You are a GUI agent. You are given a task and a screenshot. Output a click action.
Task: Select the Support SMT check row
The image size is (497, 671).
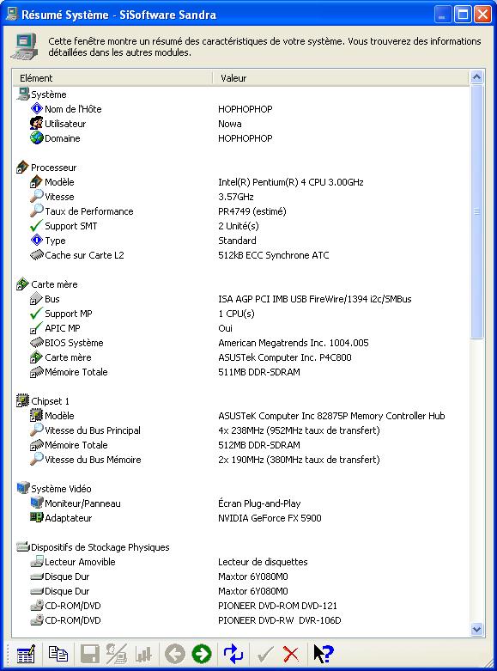pyautogui.click(x=241, y=226)
